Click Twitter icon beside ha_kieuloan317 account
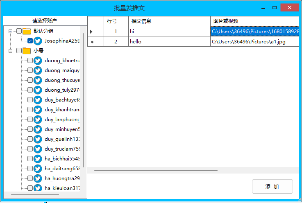The width and height of the screenshot is (302, 203). pos(38,188)
